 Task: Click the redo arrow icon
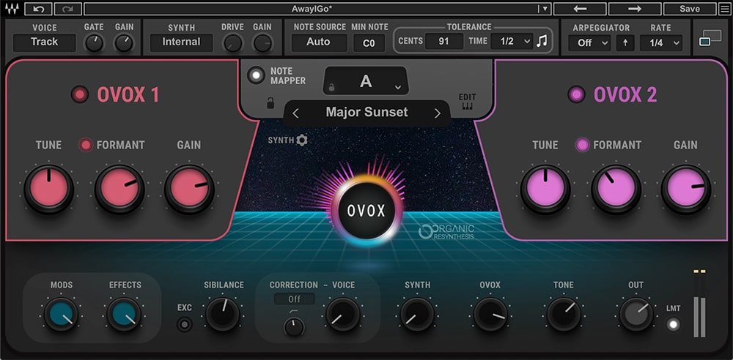click(67, 9)
